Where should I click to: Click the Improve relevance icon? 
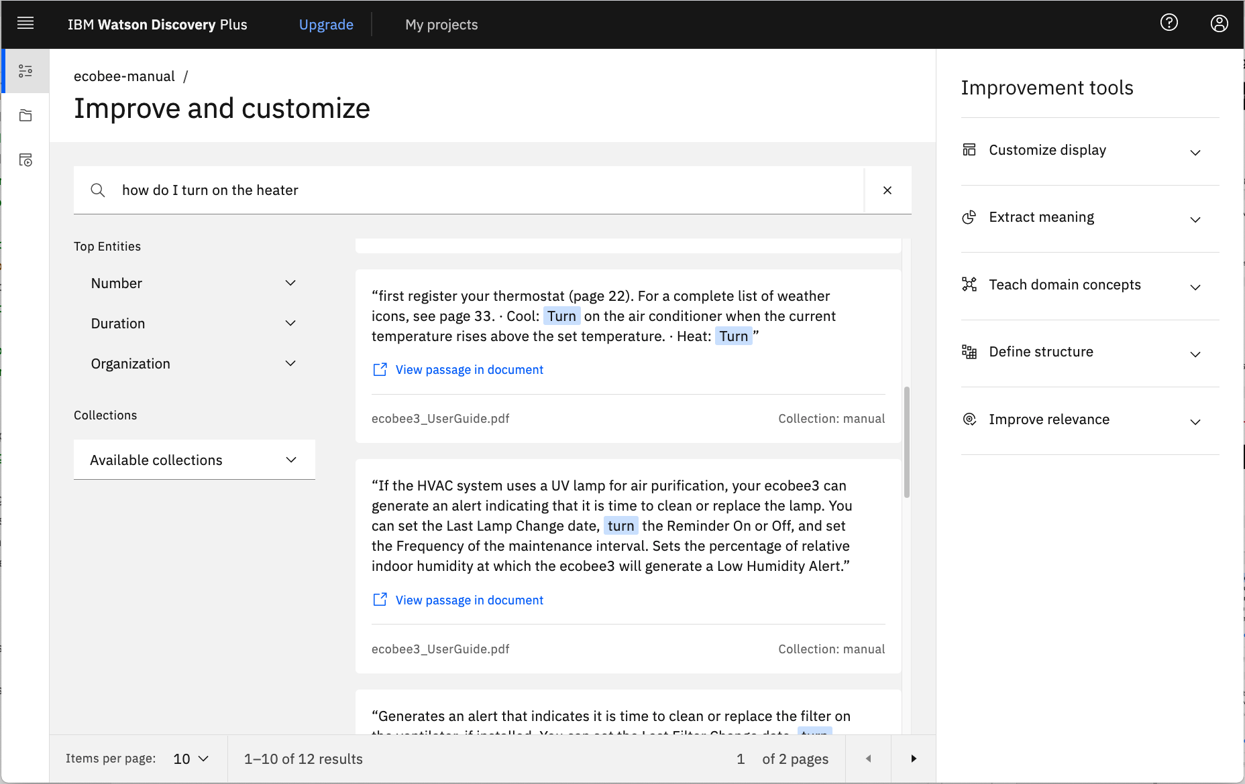pos(969,419)
